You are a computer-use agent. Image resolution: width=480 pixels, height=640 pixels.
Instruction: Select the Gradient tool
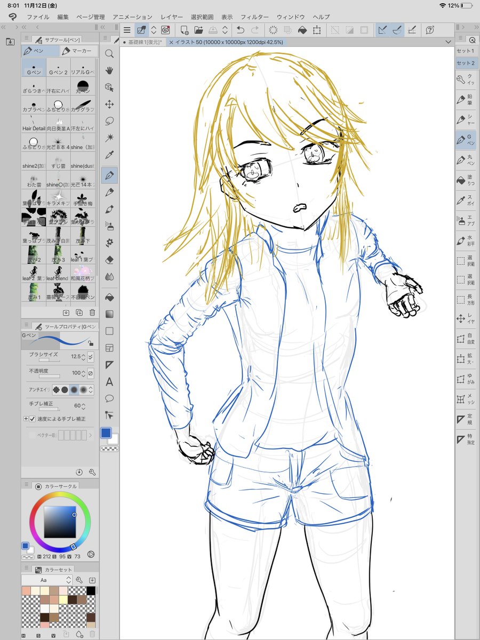tap(109, 314)
